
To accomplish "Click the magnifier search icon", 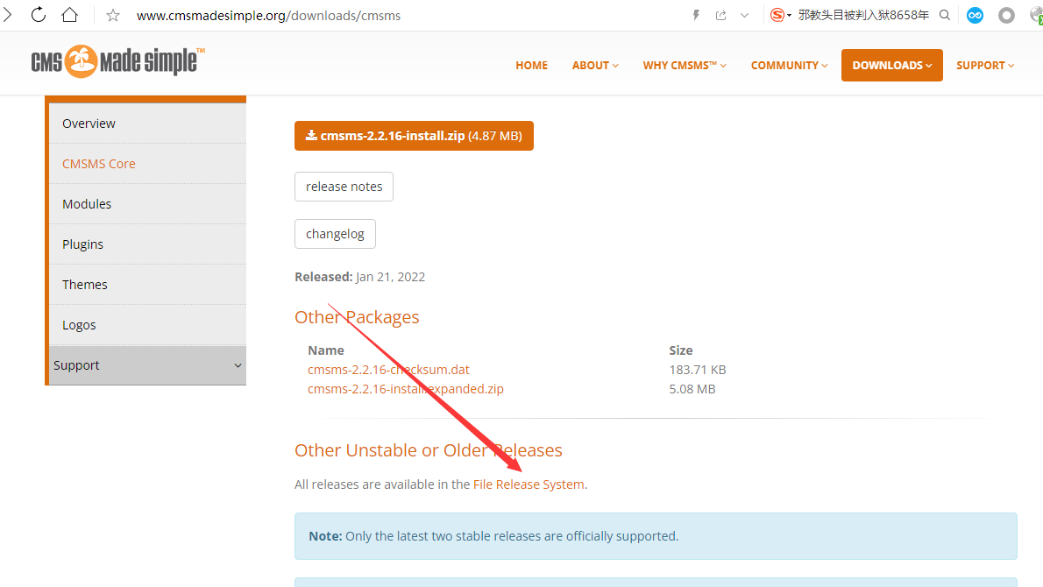I will 945,15.
